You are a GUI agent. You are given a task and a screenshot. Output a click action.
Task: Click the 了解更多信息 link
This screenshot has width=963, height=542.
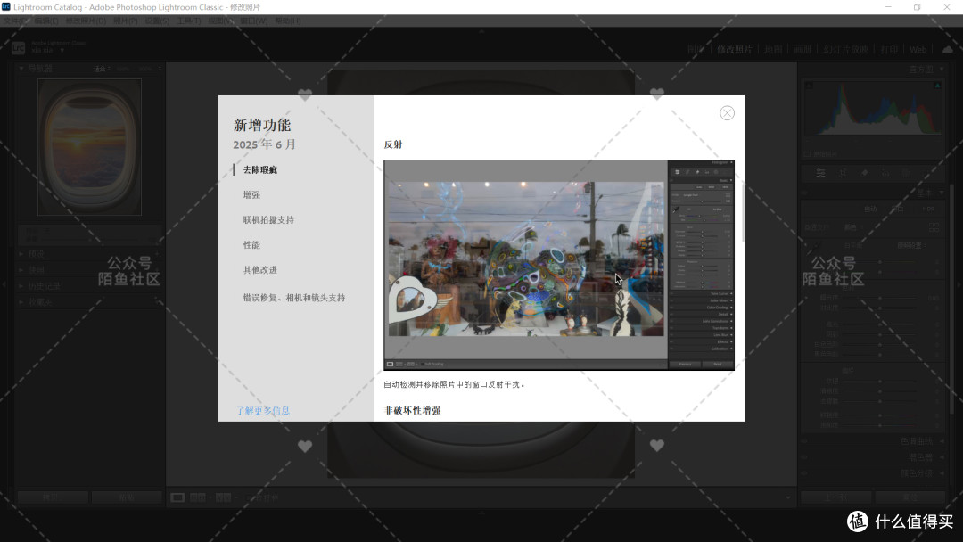tap(263, 411)
